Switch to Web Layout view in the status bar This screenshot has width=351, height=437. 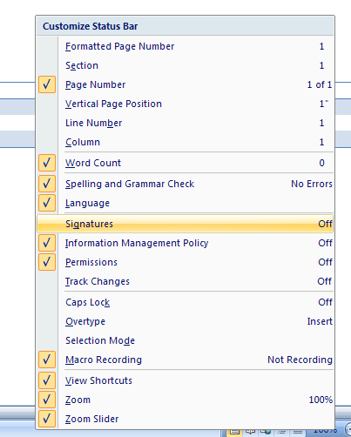click(x=266, y=432)
